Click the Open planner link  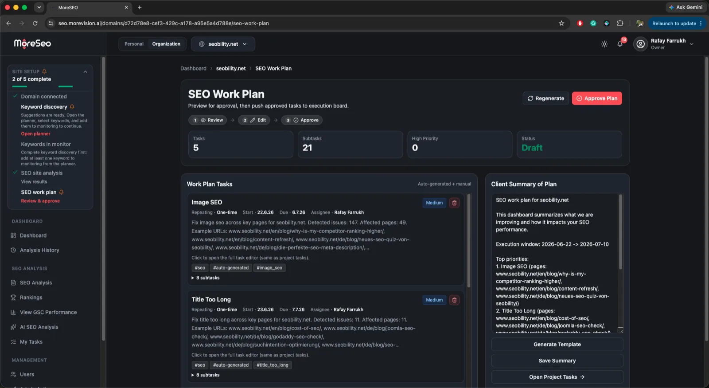(x=35, y=134)
